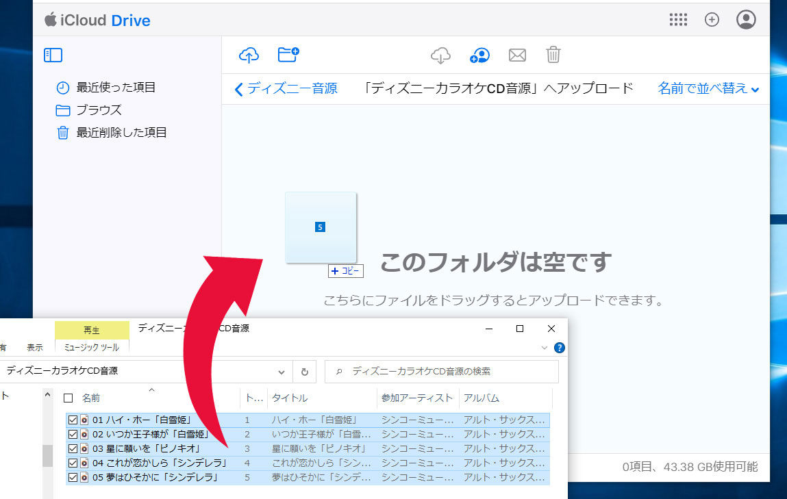Click the iCloud upload cloud icon
The image size is (787, 499).
click(x=249, y=55)
